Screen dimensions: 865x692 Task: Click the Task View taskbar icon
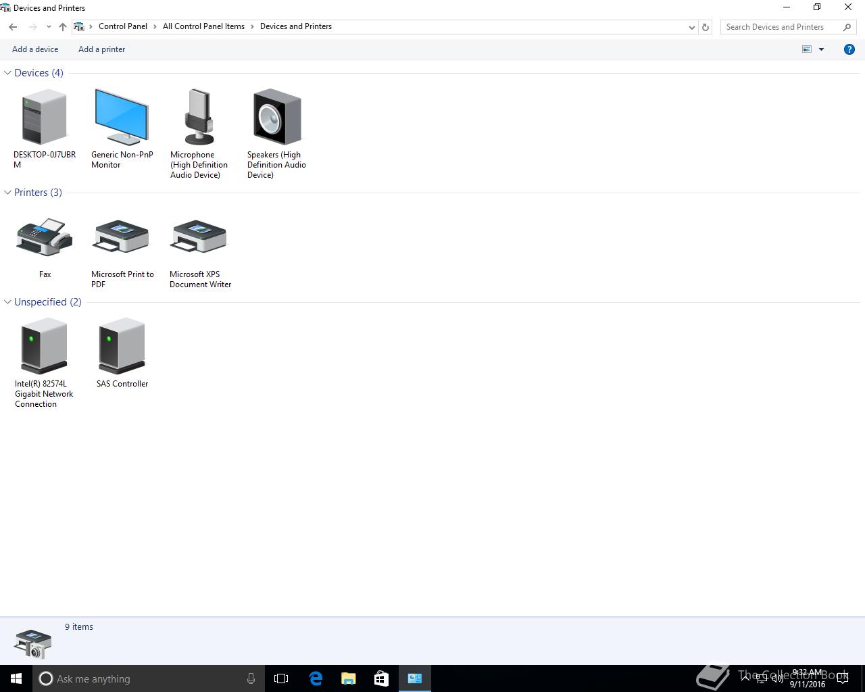point(281,678)
